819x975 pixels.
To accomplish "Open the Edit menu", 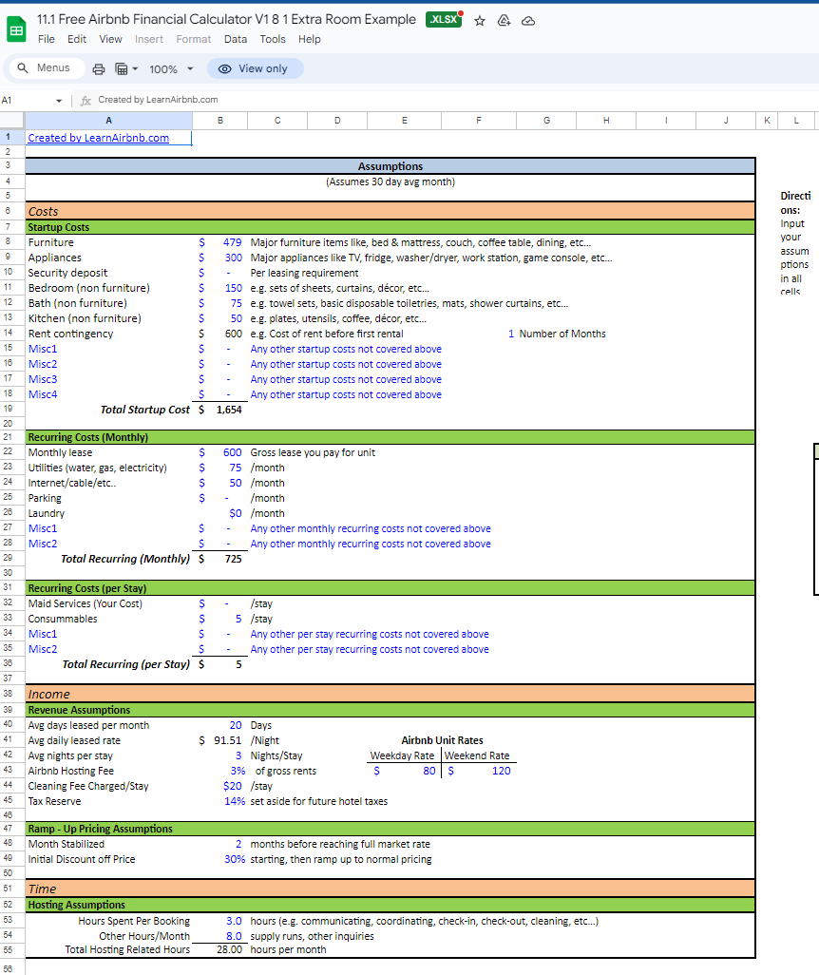I will (77, 39).
